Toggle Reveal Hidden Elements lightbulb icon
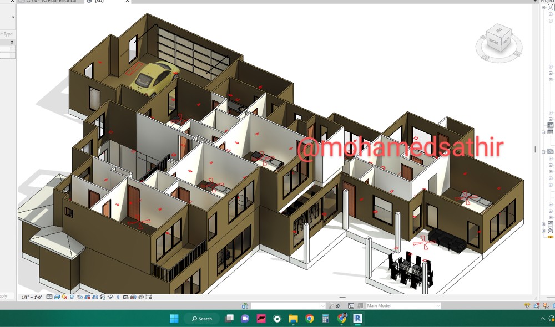This screenshot has height=327, width=555. coord(118,297)
